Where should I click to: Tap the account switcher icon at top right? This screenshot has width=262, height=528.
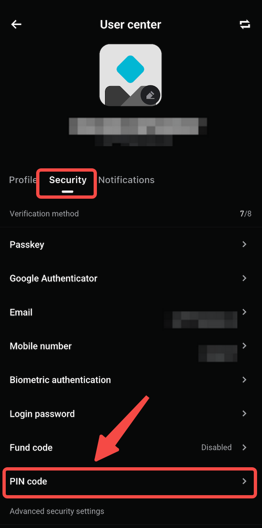coord(245,24)
